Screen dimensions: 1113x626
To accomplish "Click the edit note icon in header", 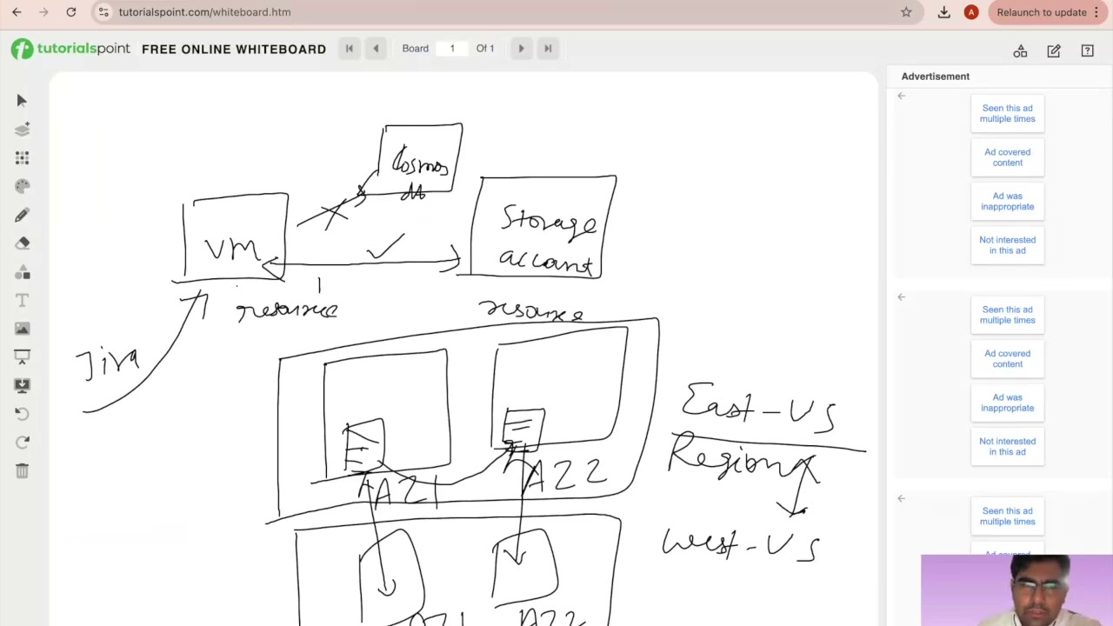I will tap(1054, 51).
